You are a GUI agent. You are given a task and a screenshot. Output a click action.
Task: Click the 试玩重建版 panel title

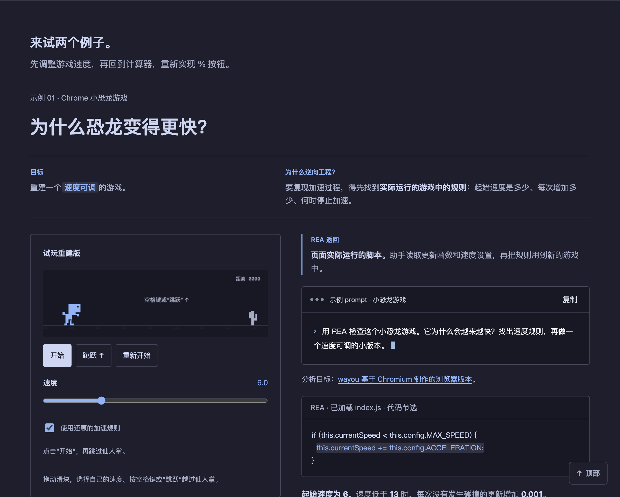click(x=61, y=253)
